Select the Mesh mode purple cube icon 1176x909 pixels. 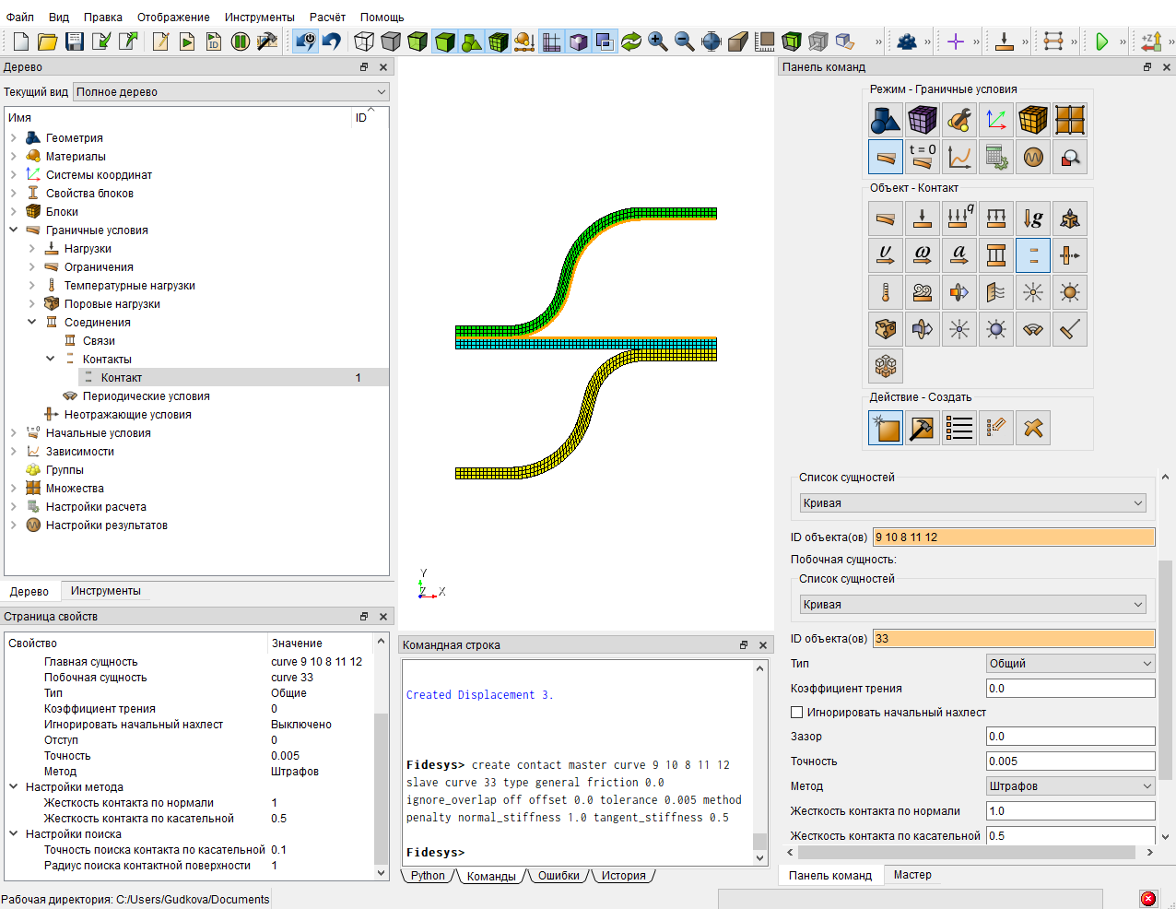(923, 120)
